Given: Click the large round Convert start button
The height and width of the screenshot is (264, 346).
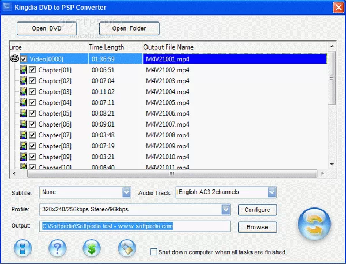Looking at the screenshot, I should 314,224.
